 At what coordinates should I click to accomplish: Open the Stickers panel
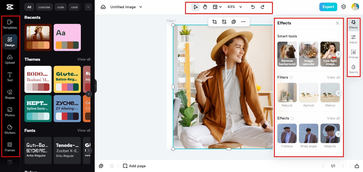[x=10, y=130]
